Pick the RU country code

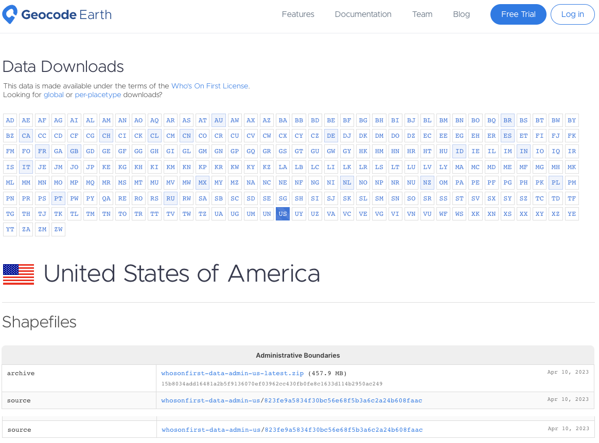pyautogui.click(x=170, y=198)
